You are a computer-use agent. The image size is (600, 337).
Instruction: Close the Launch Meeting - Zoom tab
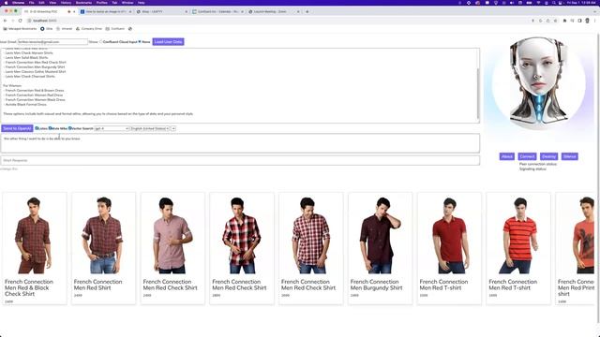pos(298,12)
